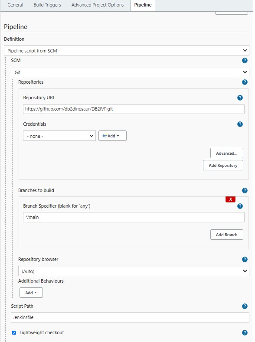Show help for Repository URL
The width and height of the screenshot is (255, 342).
(x=240, y=98)
